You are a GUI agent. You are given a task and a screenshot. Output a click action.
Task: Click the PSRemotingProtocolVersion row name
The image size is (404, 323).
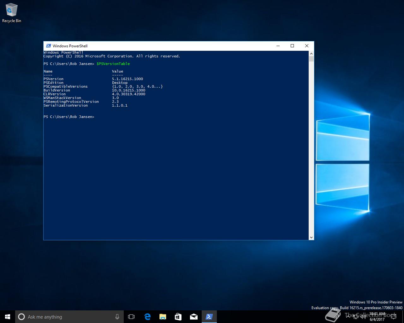click(x=71, y=102)
